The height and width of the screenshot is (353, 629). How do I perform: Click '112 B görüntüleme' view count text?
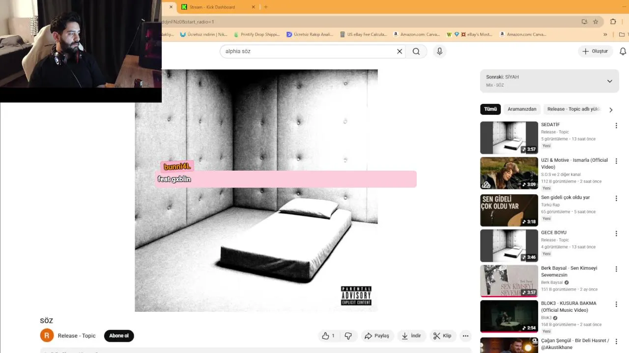click(559, 181)
